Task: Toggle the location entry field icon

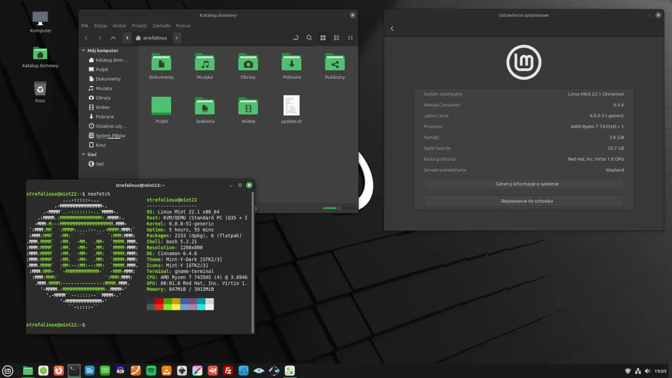Action: pos(296,38)
